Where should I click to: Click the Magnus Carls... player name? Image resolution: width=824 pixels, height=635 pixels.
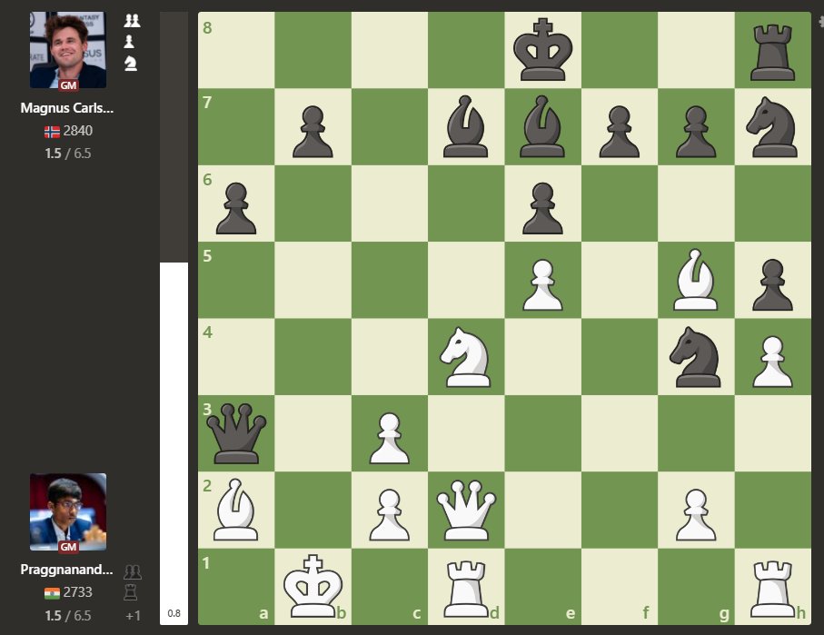(x=66, y=108)
